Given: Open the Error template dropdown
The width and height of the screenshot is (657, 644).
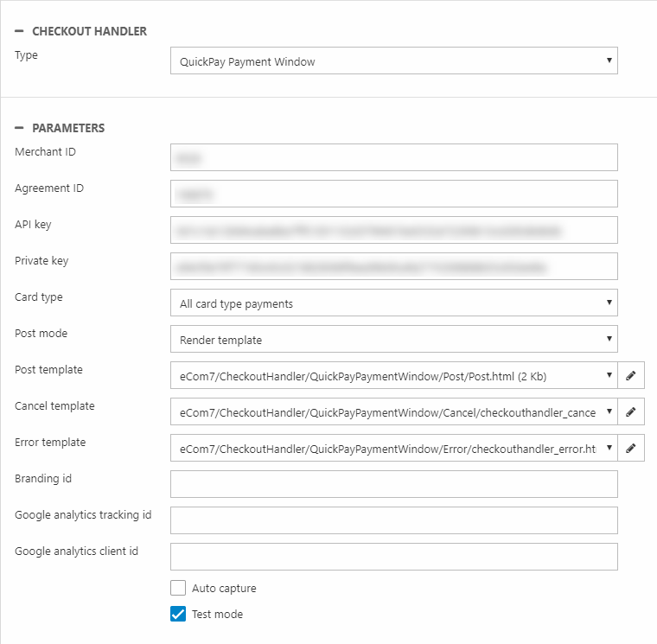Looking at the screenshot, I should [x=393, y=449].
